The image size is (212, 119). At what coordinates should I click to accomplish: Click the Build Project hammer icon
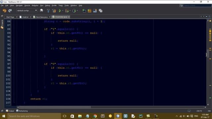48,11
